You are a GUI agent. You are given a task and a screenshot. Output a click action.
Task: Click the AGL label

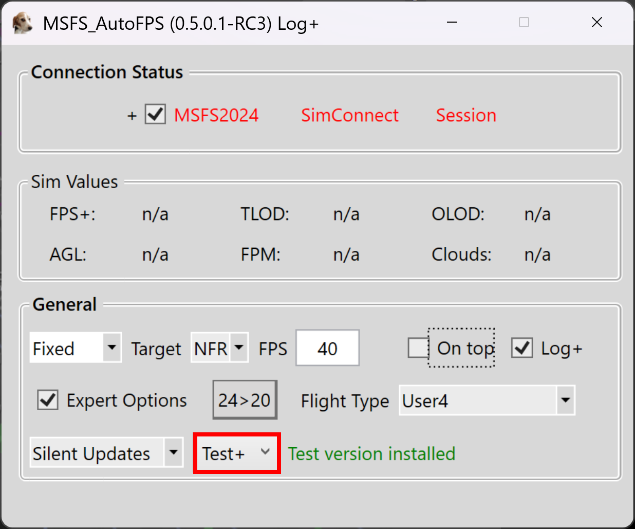68,254
